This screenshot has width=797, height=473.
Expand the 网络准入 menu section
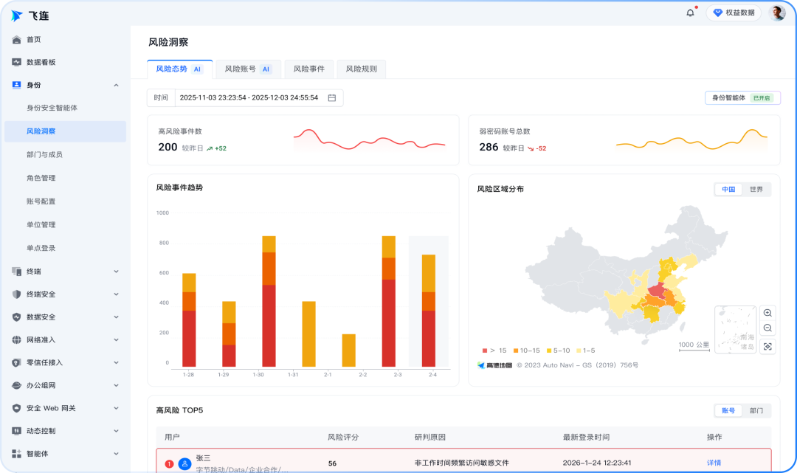pyautogui.click(x=116, y=340)
